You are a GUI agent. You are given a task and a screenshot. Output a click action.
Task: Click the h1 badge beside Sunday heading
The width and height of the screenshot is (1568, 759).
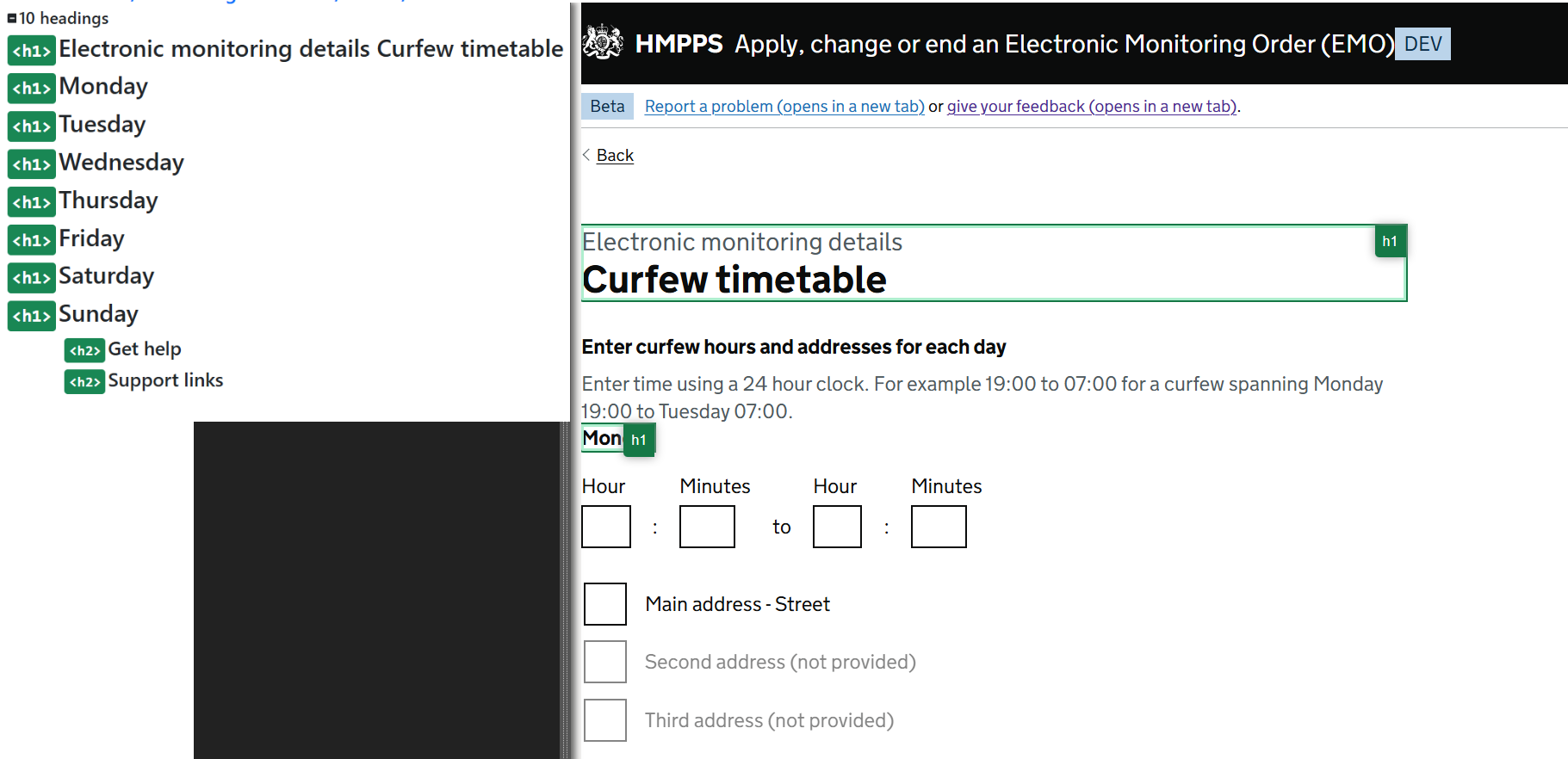pos(32,315)
